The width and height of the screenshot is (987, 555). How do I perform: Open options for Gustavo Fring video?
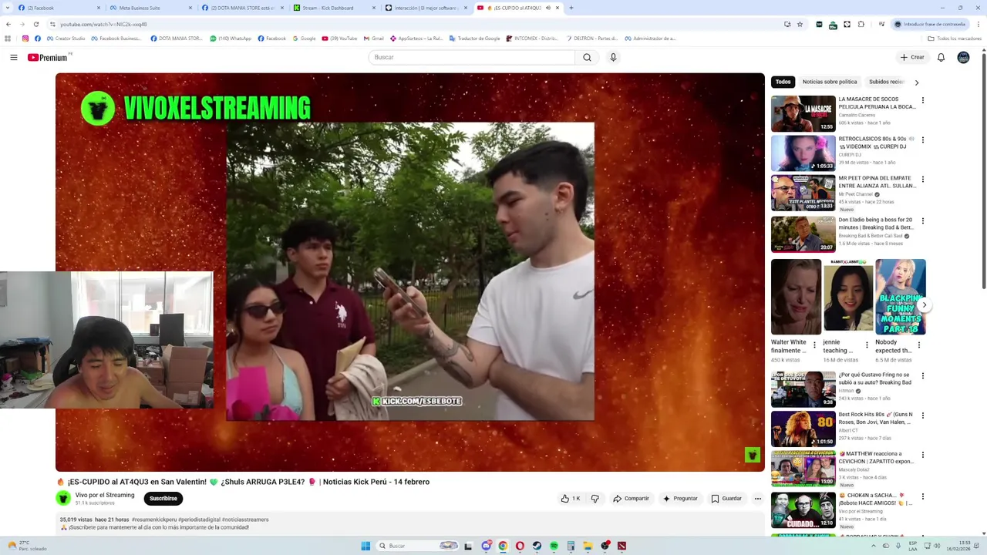pos(922,376)
